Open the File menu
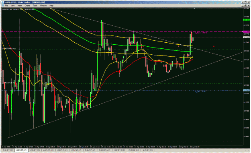Screen dimensions: 251x153 click(x=6, y=6)
